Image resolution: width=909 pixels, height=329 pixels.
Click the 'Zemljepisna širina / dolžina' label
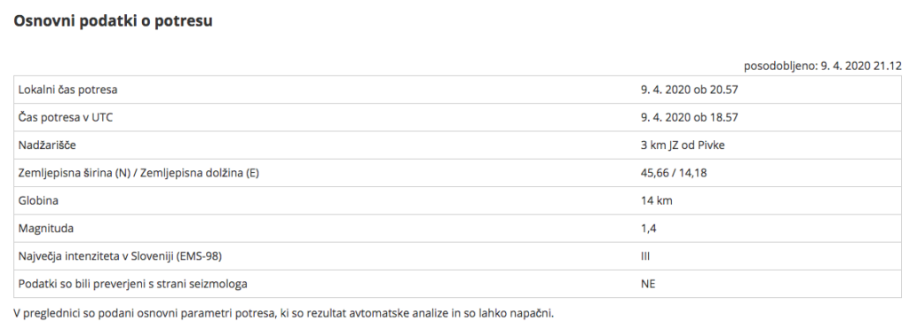[138, 173]
